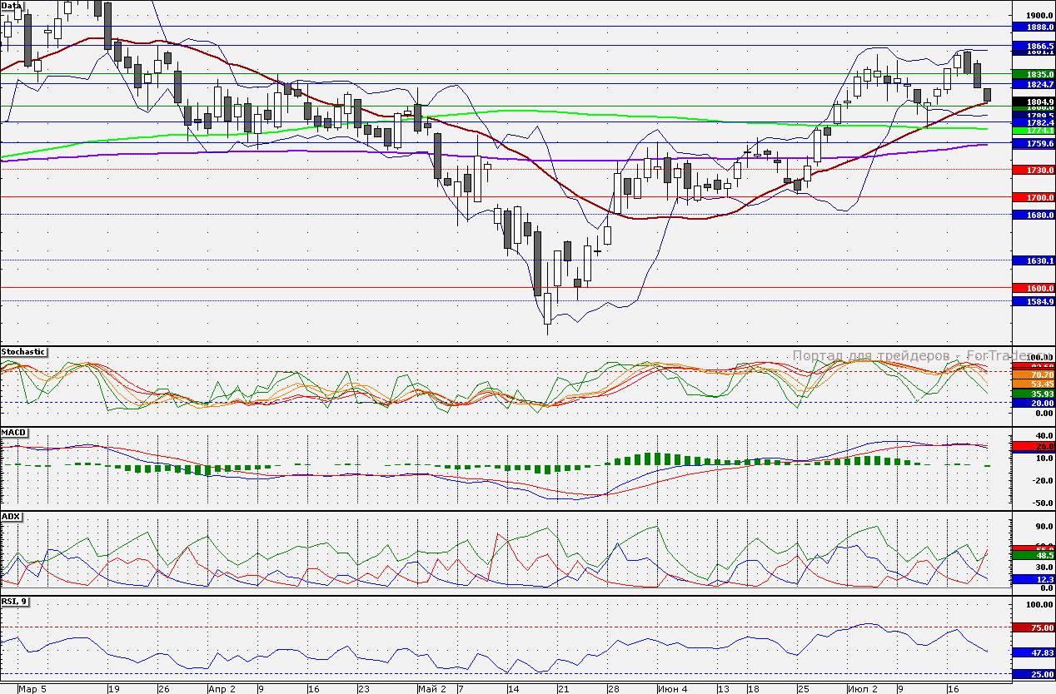This screenshot has height=694, width=1056.
Task: Select the 1584.9 price level tag
Action: tap(1034, 301)
